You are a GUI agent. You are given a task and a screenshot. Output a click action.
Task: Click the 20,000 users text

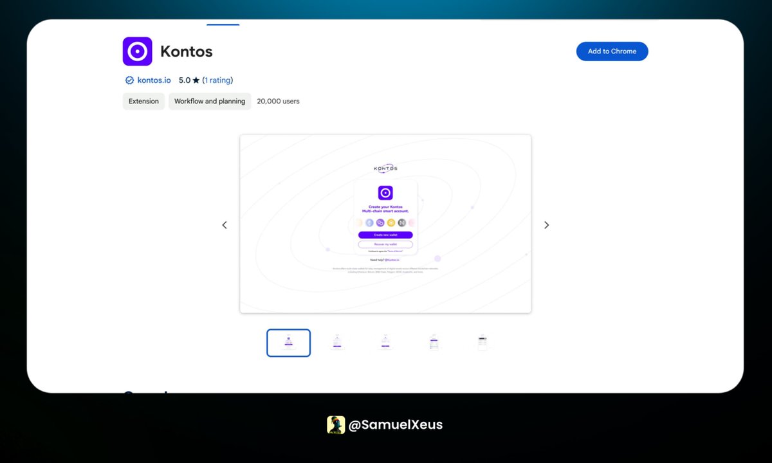(278, 101)
